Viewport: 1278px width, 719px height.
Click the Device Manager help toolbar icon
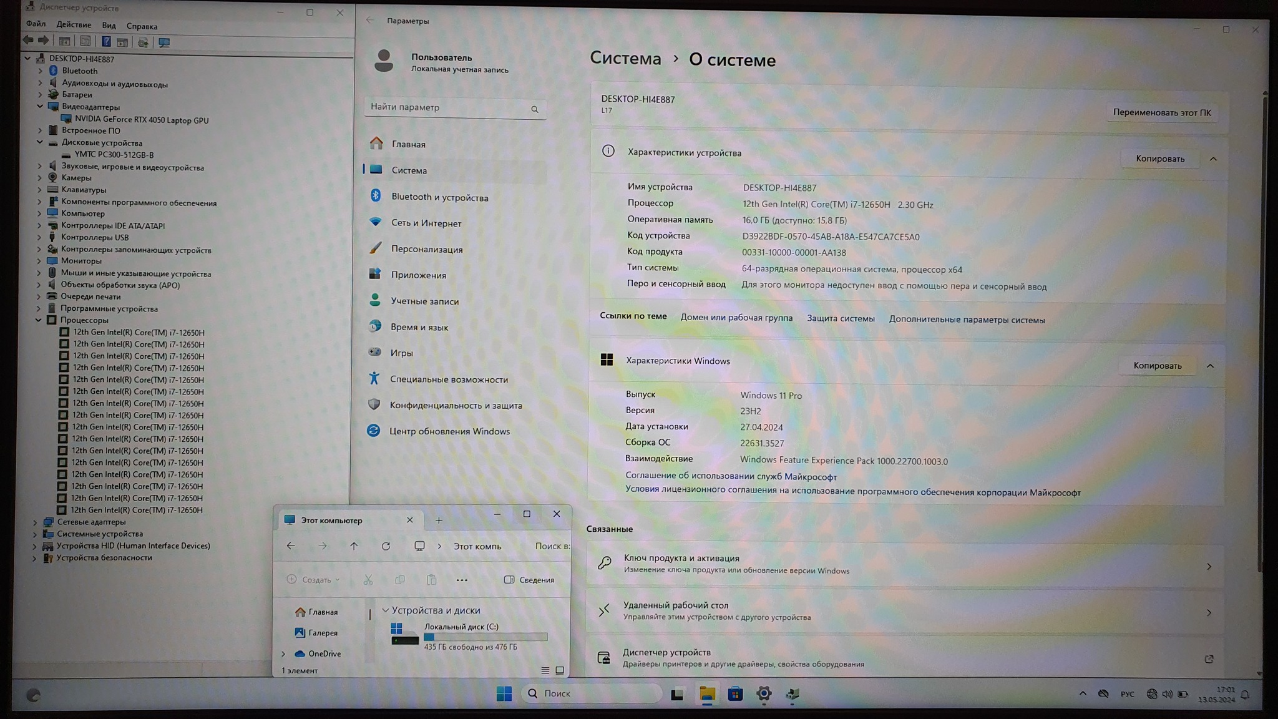click(106, 42)
